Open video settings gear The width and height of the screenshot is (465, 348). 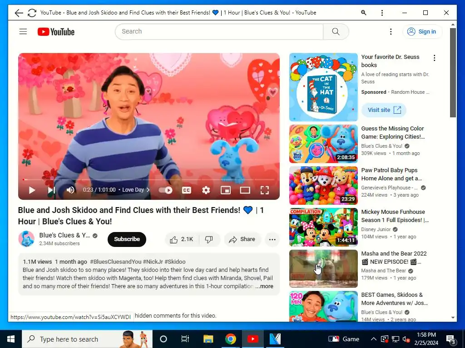click(x=206, y=190)
